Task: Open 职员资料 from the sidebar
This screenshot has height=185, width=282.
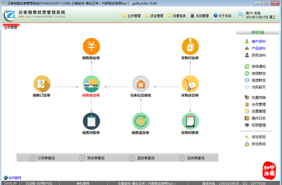Action: click(x=255, y=55)
